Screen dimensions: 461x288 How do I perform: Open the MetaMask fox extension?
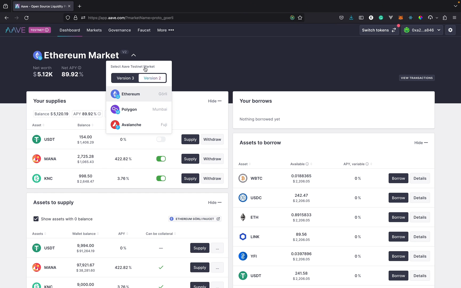click(x=401, y=18)
